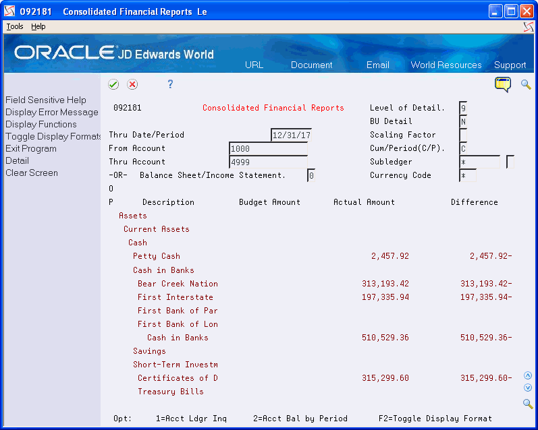Click the Difference column header
538x430 pixels.
pyautogui.click(x=474, y=202)
